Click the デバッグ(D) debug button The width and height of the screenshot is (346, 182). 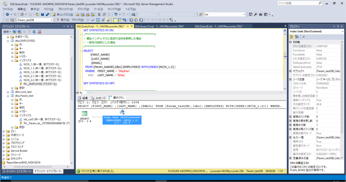(x=78, y=20)
